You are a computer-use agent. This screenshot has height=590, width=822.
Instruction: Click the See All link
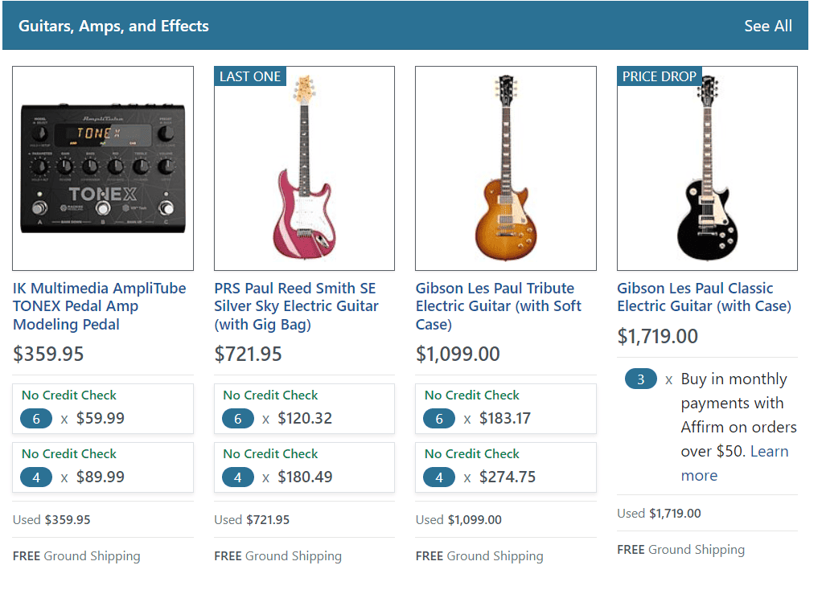(767, 26)
